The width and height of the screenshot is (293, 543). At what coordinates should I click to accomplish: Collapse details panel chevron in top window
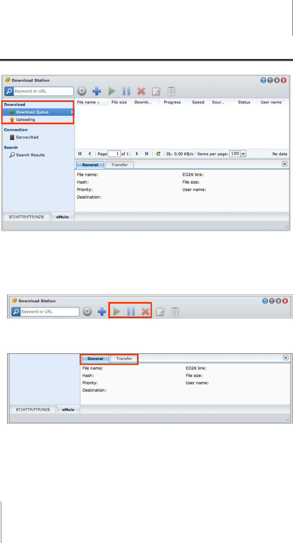point(285,164)
